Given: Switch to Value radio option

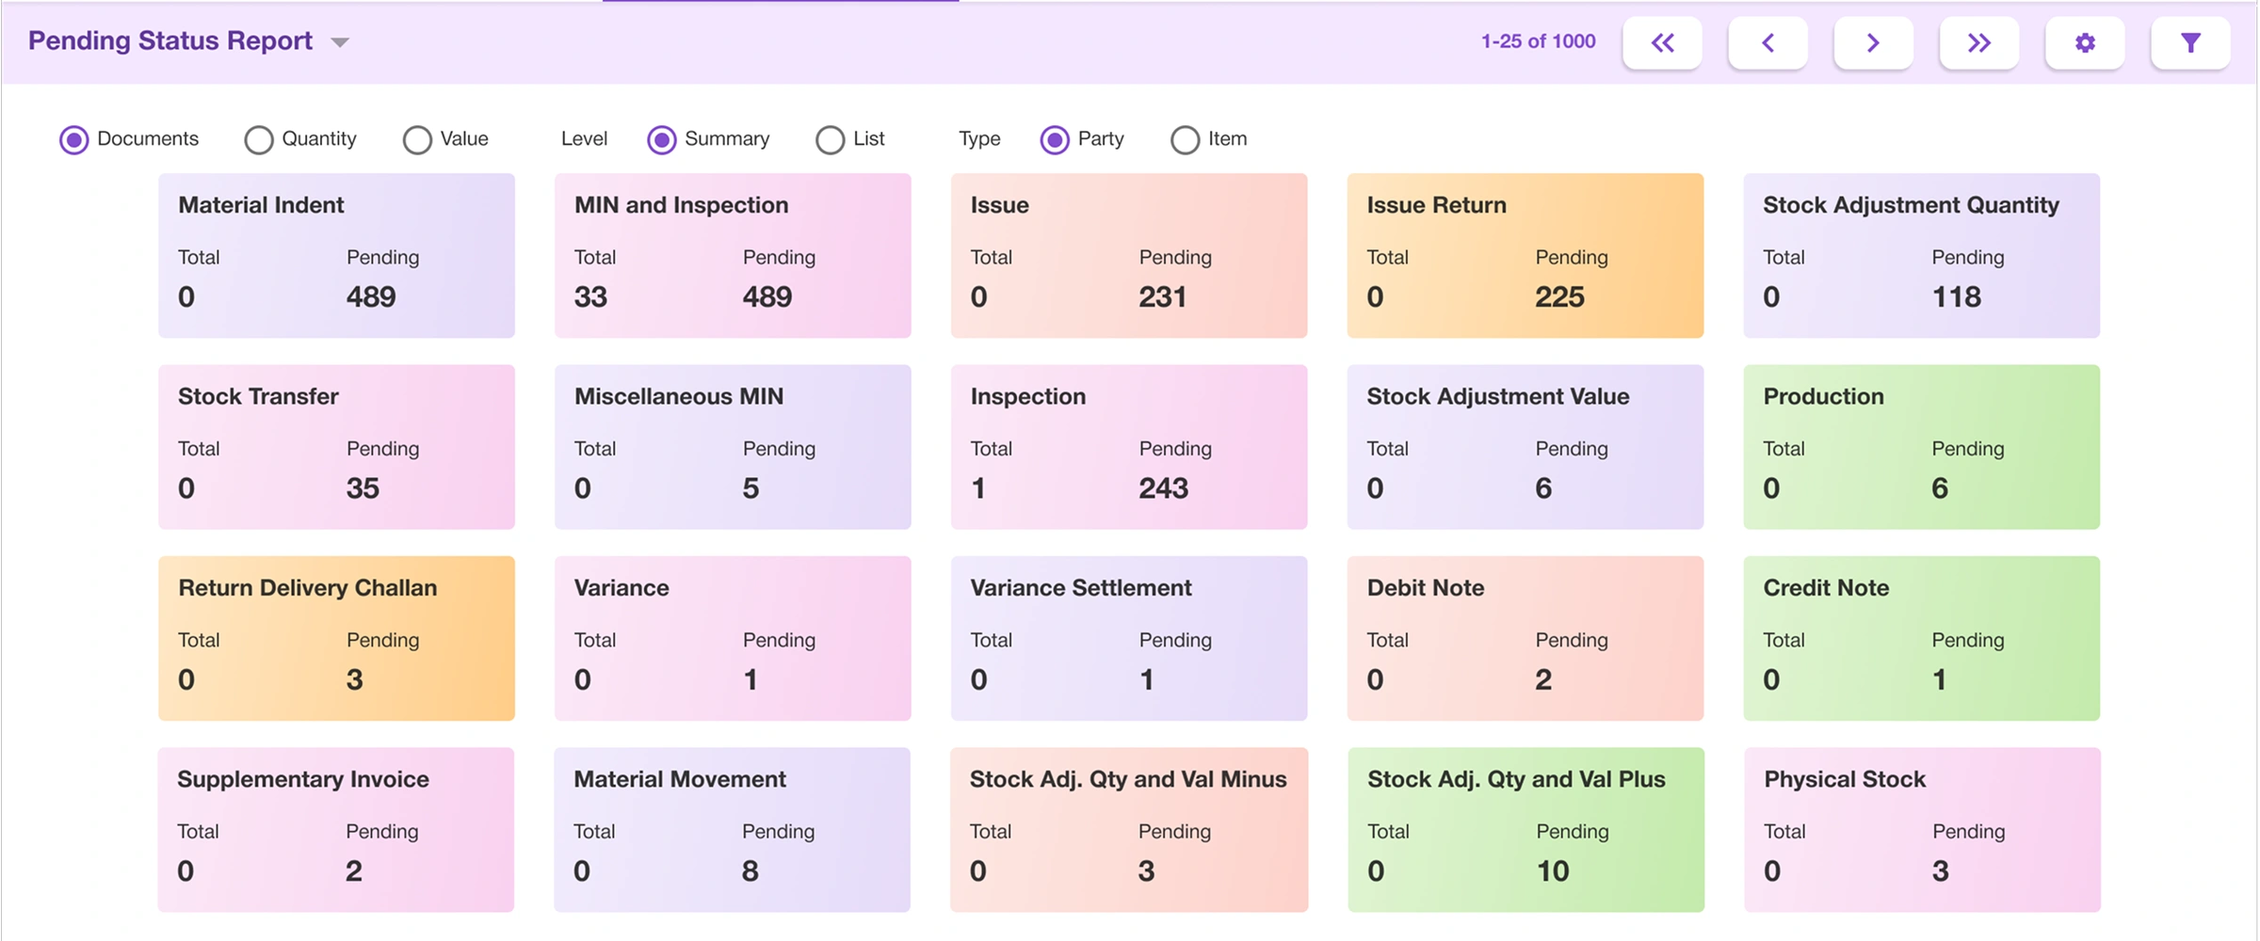Looking at the screenshot, I should (x=417, y=140).
